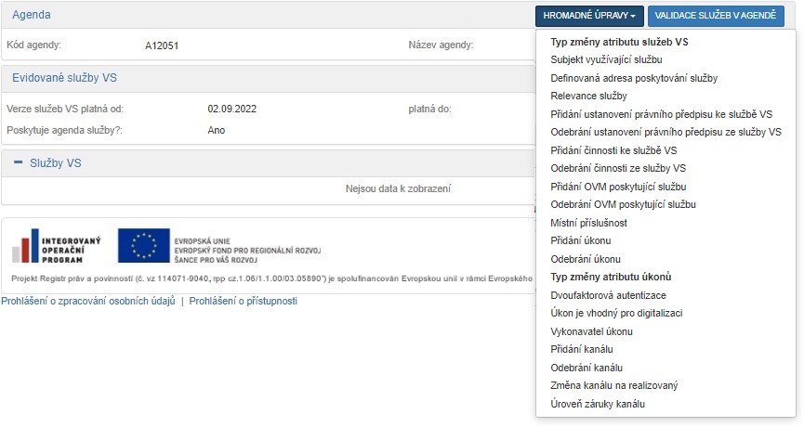
Task: Select Odebrání ustanovení právního předpisu ze služby VS
Action: pos(666,132)
